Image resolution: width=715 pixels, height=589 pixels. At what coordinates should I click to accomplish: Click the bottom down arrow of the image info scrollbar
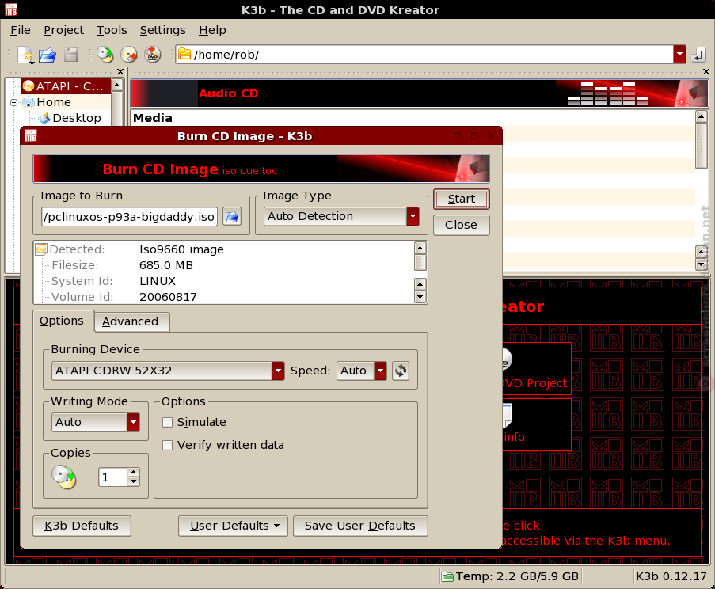coord(420,297)
